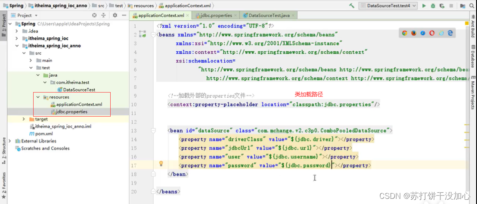Screen dimensions: 477x204
Task: Click the DataSourceTest class icon in tree
Action: point(59,90)
